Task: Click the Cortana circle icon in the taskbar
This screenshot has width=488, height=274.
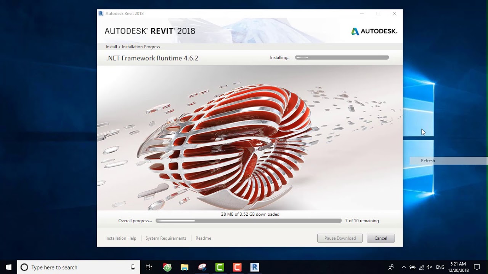Action: (24, 267)
